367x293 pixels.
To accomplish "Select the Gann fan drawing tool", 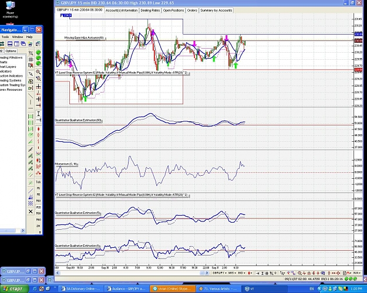I will [31, 197].
